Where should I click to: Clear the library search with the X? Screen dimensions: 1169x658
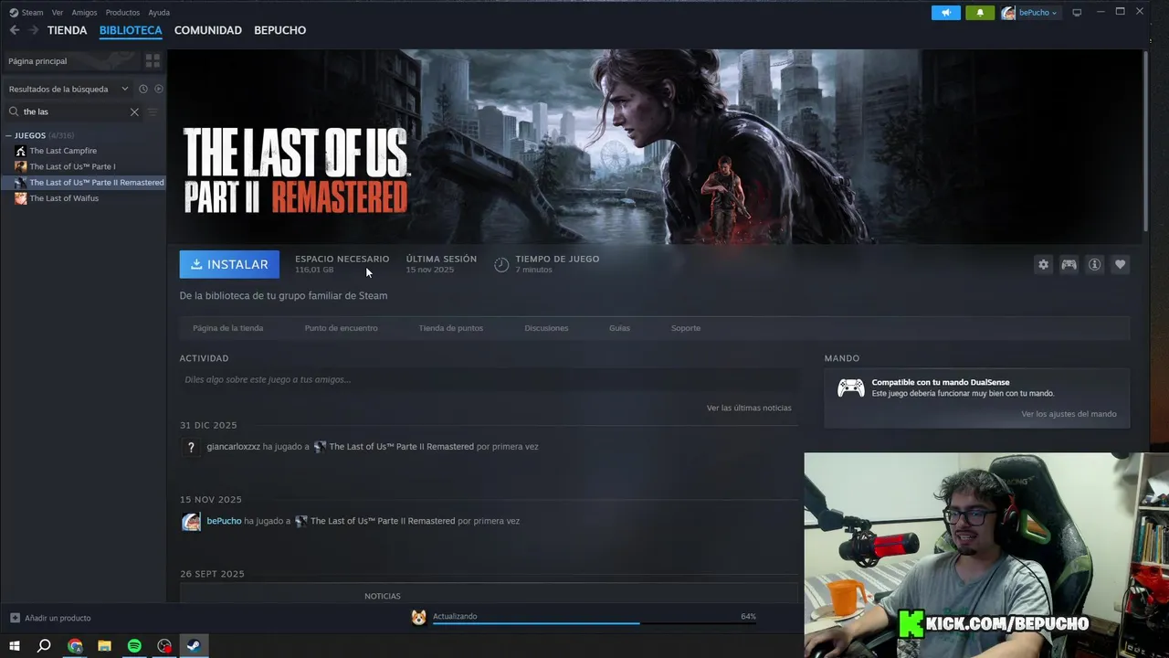pos(134,111)
